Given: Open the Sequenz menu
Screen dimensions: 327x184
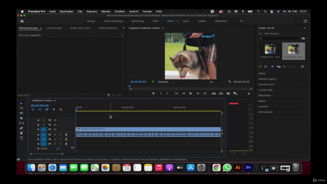Looking at the screenshot, I should coord(92,11).
